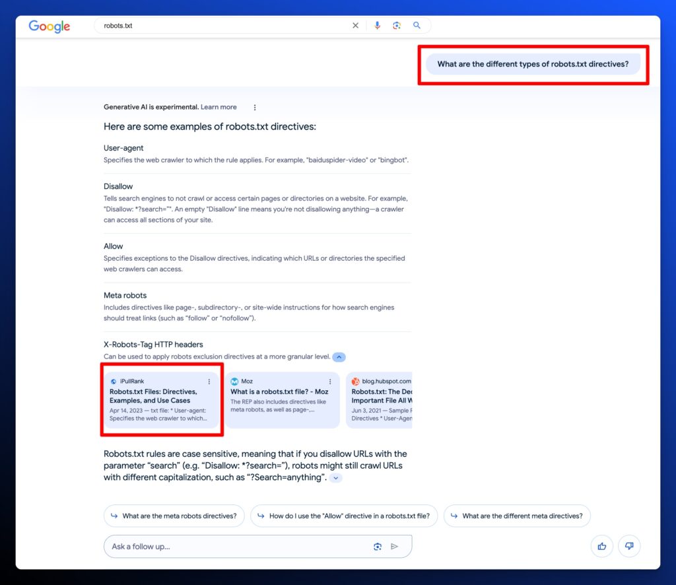Clear the search box with the X icon
Viewport: 676px width, 585px height.
coord(355,26)
